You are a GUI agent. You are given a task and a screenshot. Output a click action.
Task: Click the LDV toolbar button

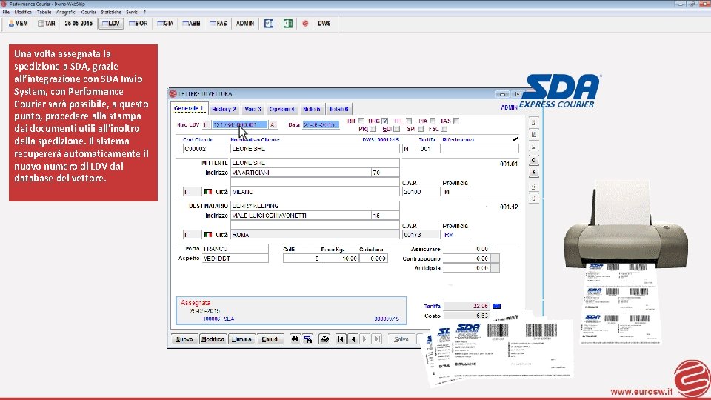(x=110, y=24)
